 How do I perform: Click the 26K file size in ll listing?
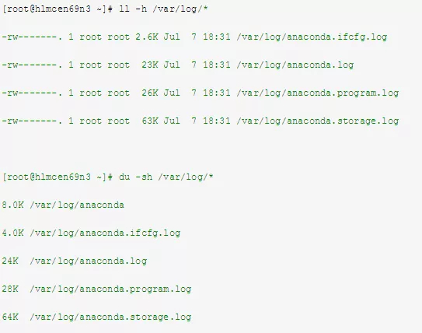point(150,93)
